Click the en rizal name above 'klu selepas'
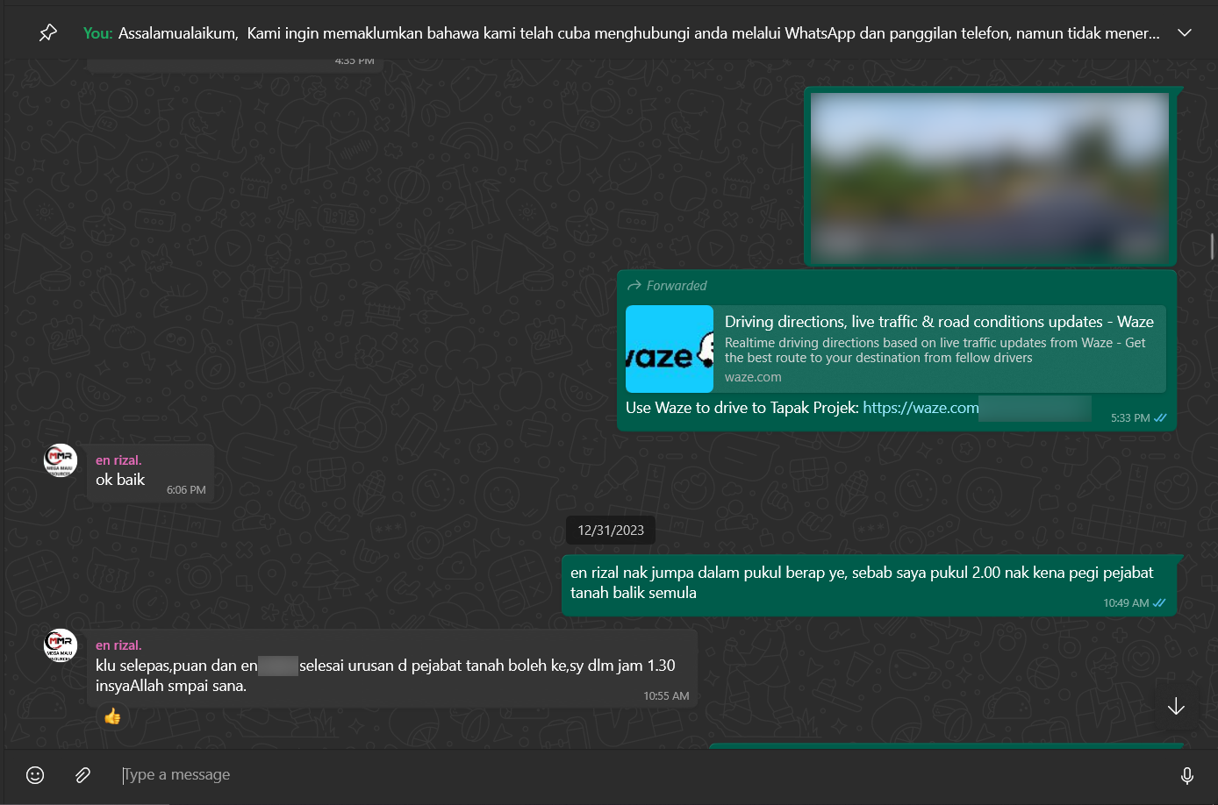This screenshot has height=805, width=1218. 118,645
